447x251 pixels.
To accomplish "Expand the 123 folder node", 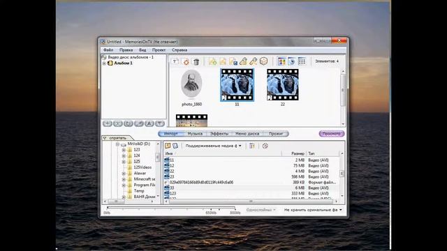I will click(124, 150).
